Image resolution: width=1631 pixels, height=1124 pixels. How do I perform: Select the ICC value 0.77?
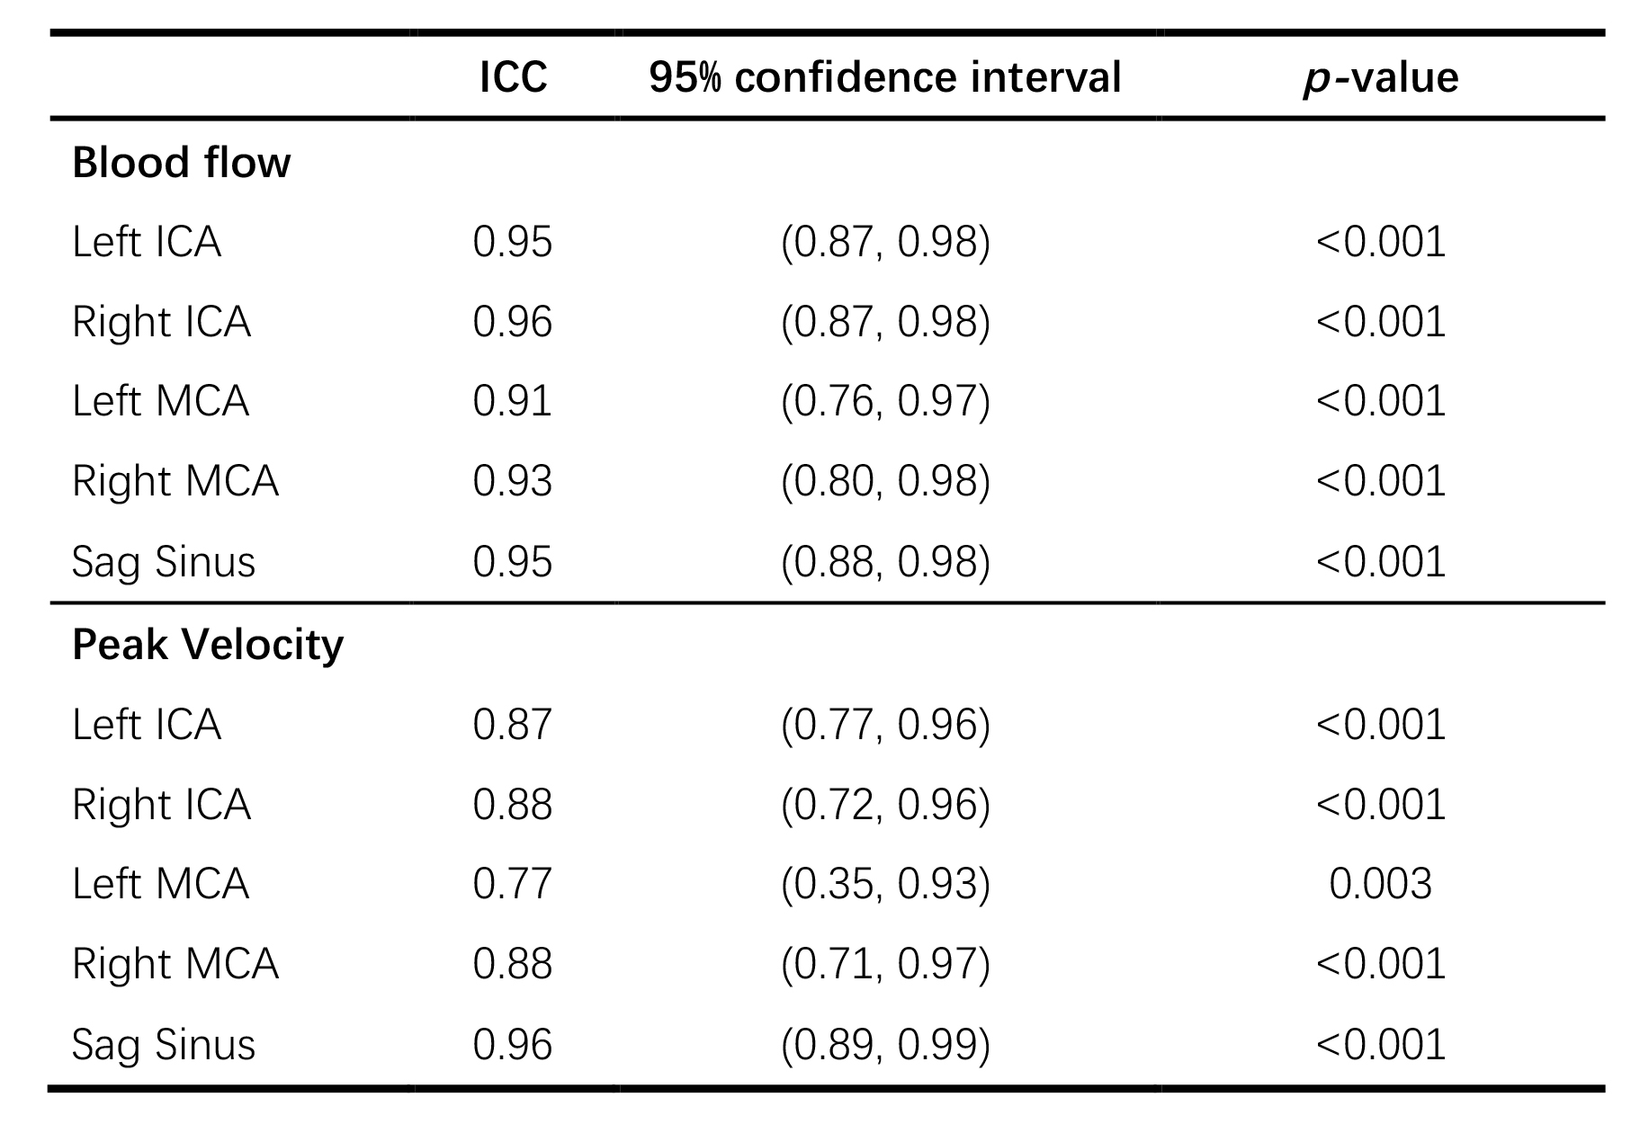(x=512, y=884)
